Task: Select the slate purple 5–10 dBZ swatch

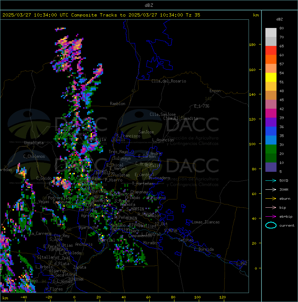Action: 271,167
